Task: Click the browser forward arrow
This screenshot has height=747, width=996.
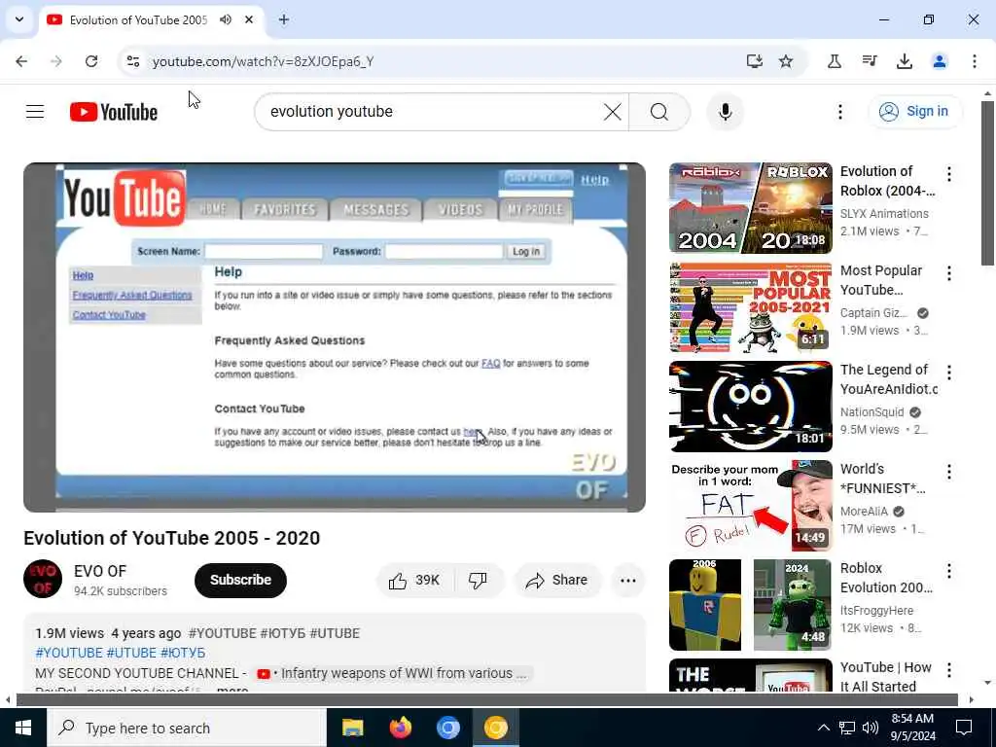Action: [56, 61]
